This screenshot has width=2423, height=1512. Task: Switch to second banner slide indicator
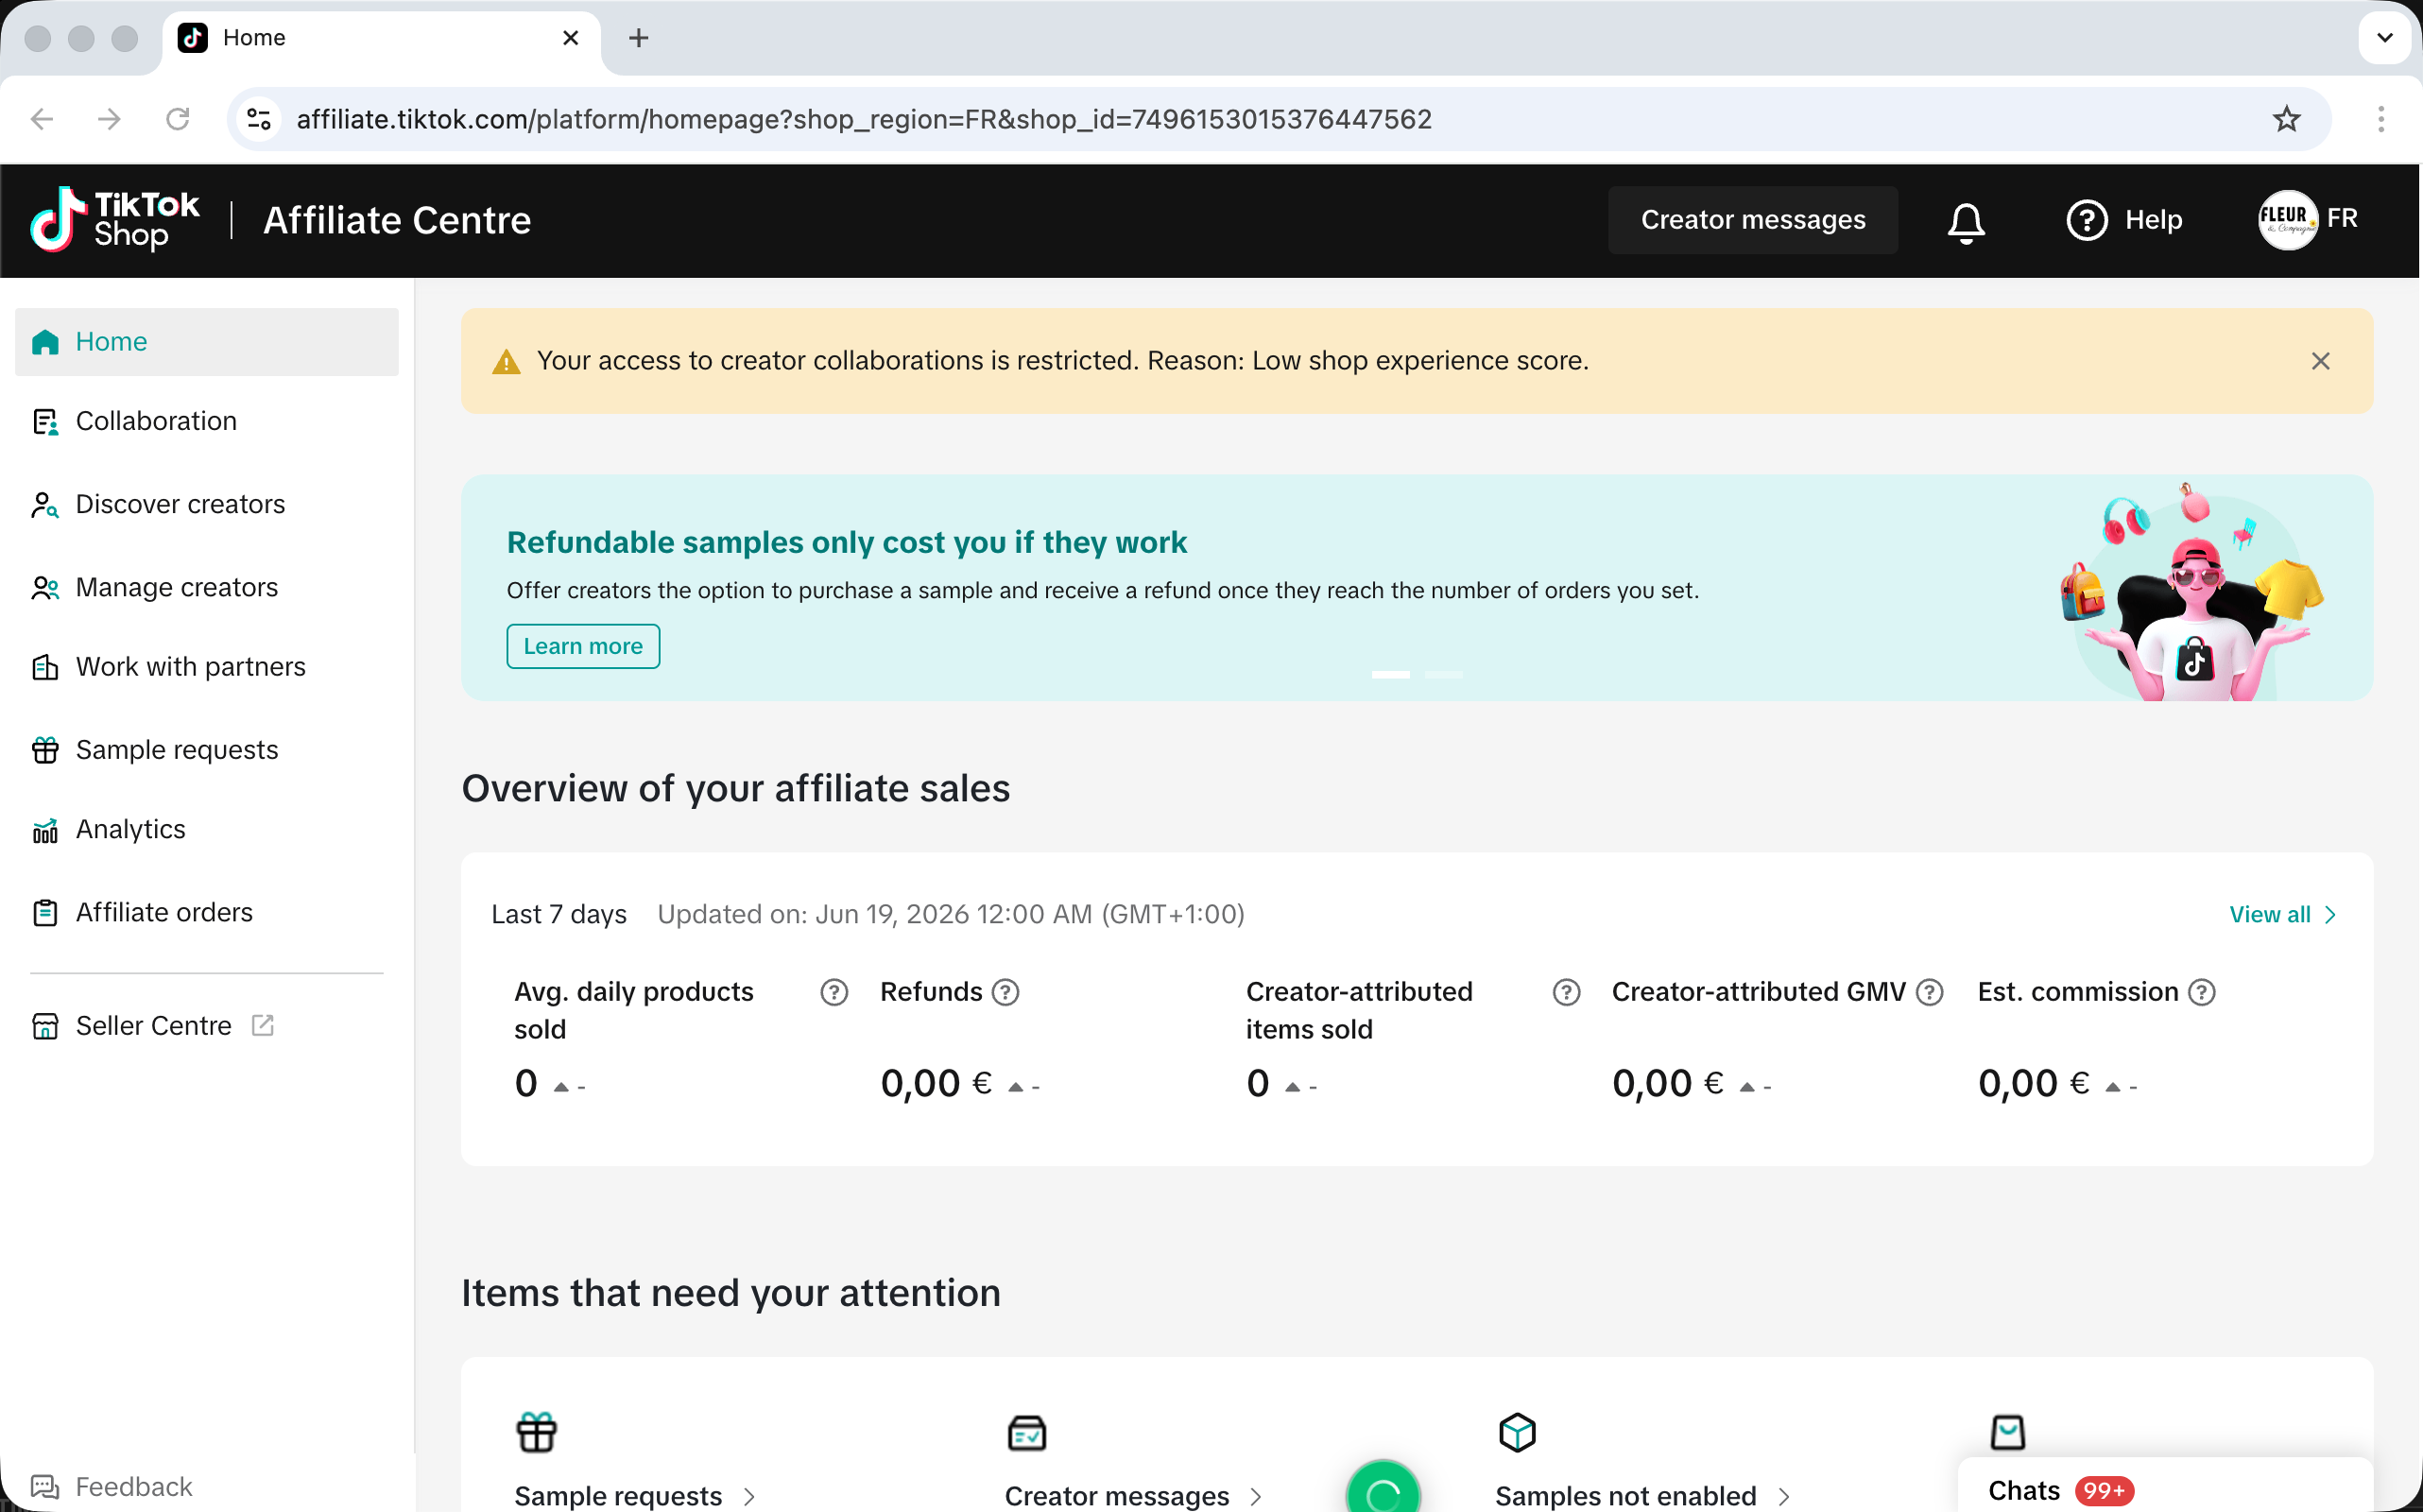(x=1442, y=675)
